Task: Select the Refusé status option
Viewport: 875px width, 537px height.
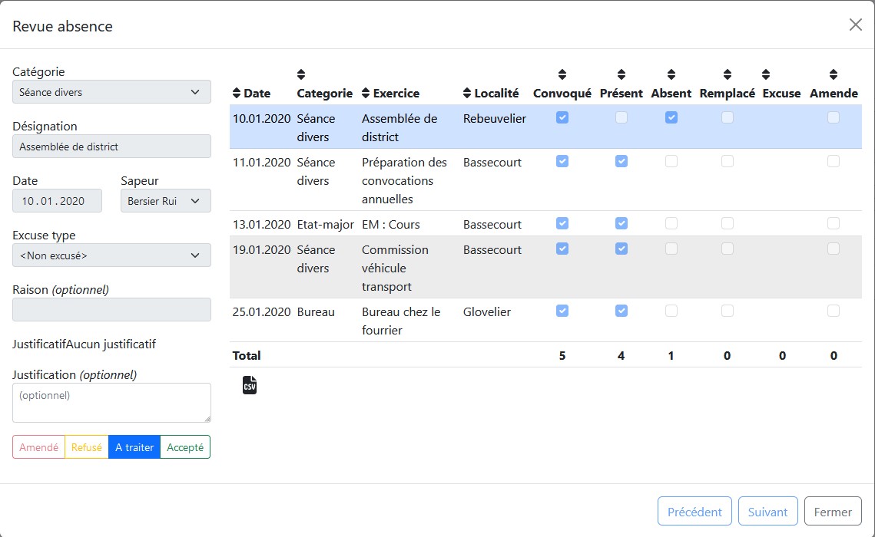Action: (87, 447)
